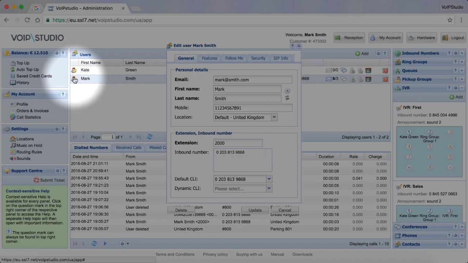Click the green refresh icon beside Last name
The width and height of the screenshot is (468, 263).
(x=287, y=98)
